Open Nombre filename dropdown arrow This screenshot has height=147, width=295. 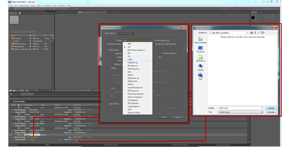coord(262,108)
